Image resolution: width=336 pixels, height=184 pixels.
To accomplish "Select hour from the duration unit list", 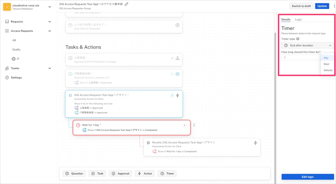I will [x=326, y=64].
